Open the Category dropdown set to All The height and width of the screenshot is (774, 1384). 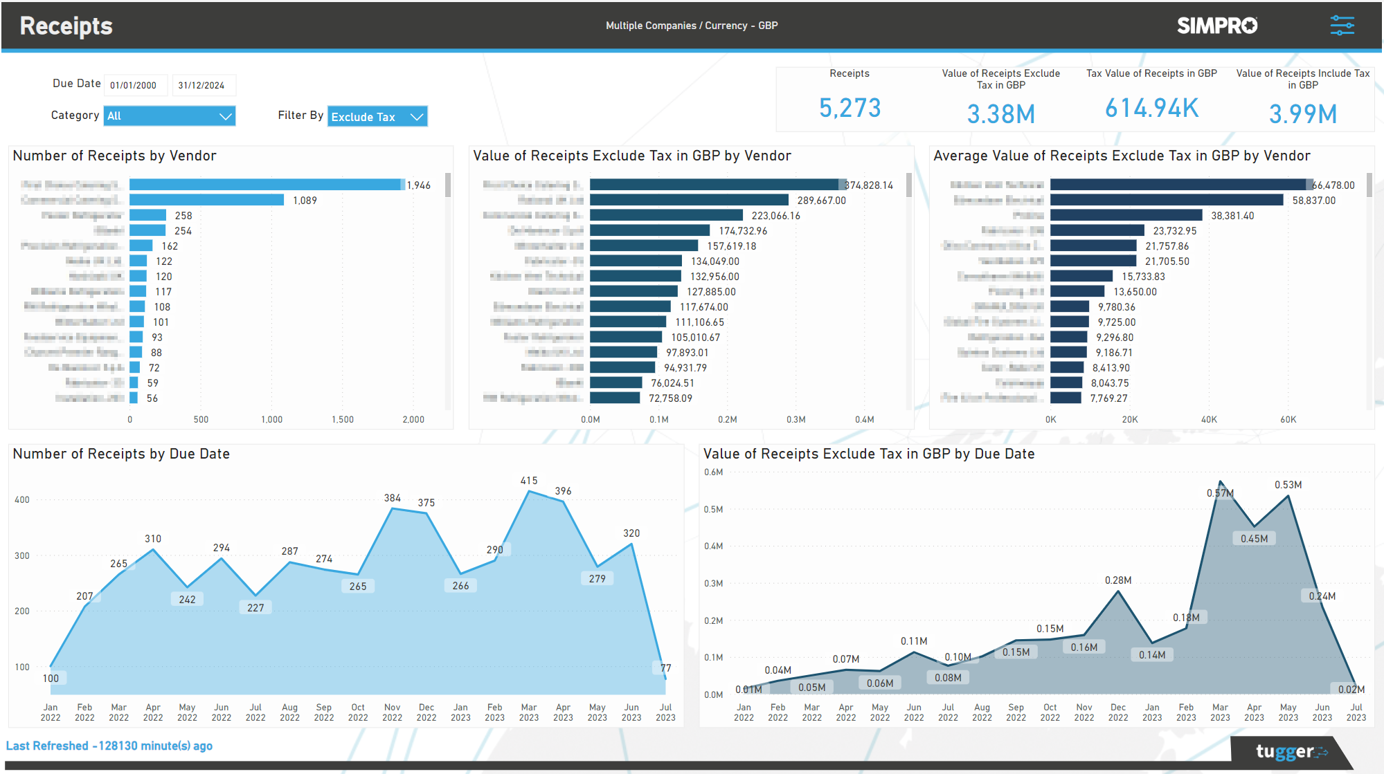[x=170, y=116]
